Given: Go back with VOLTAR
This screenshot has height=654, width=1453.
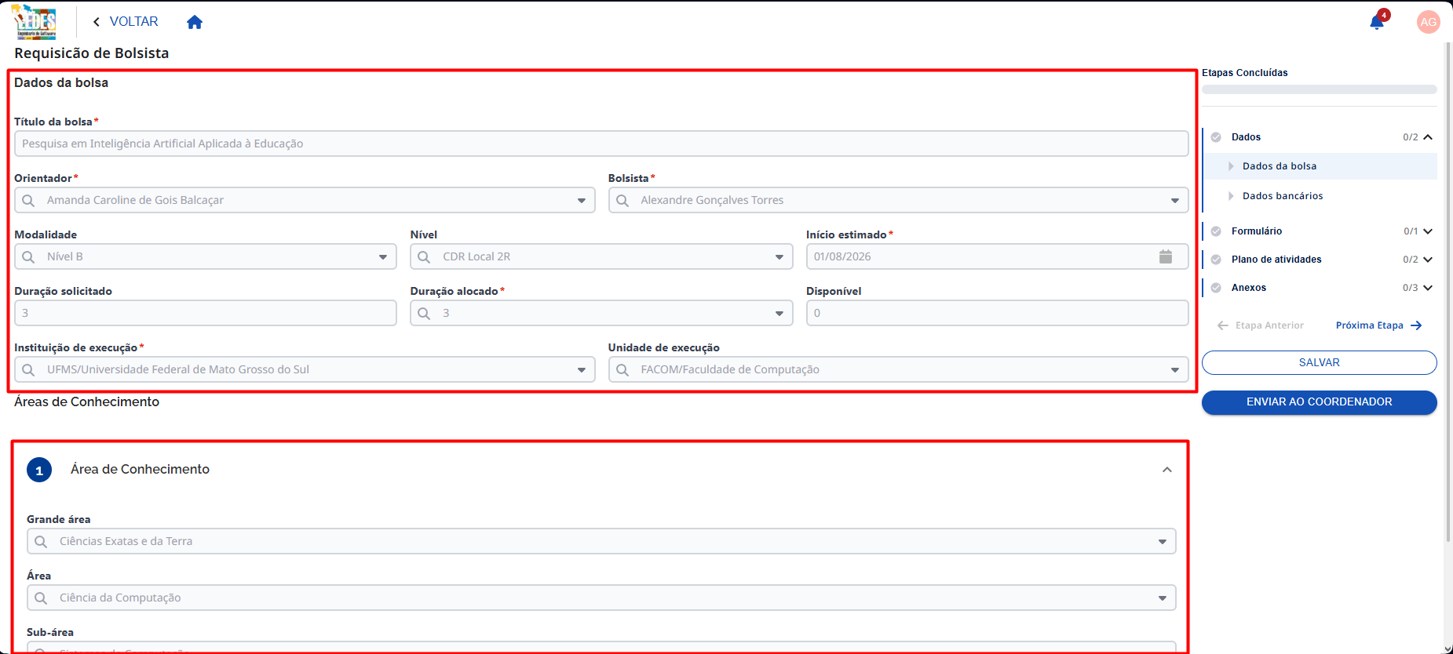Looking at the screenshot, I should pyautogui.click(x=126, y=22).
